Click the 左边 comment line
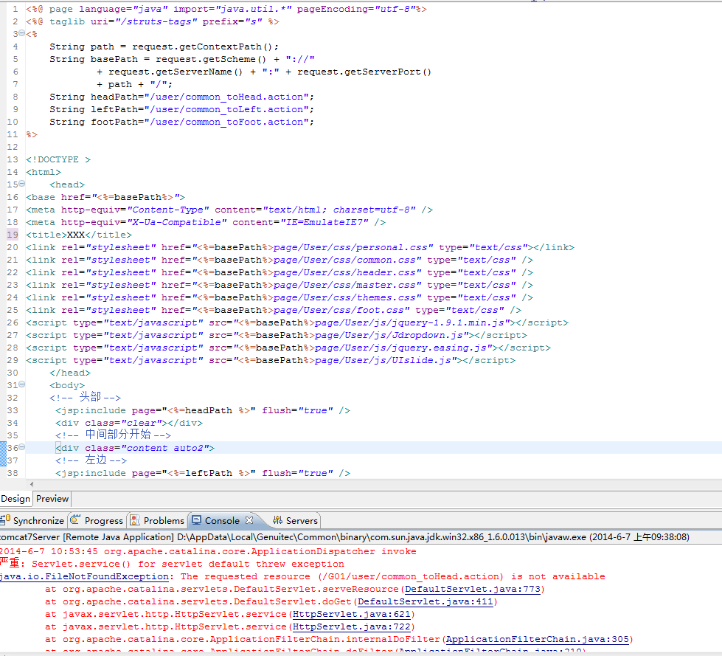 [91, 460]
